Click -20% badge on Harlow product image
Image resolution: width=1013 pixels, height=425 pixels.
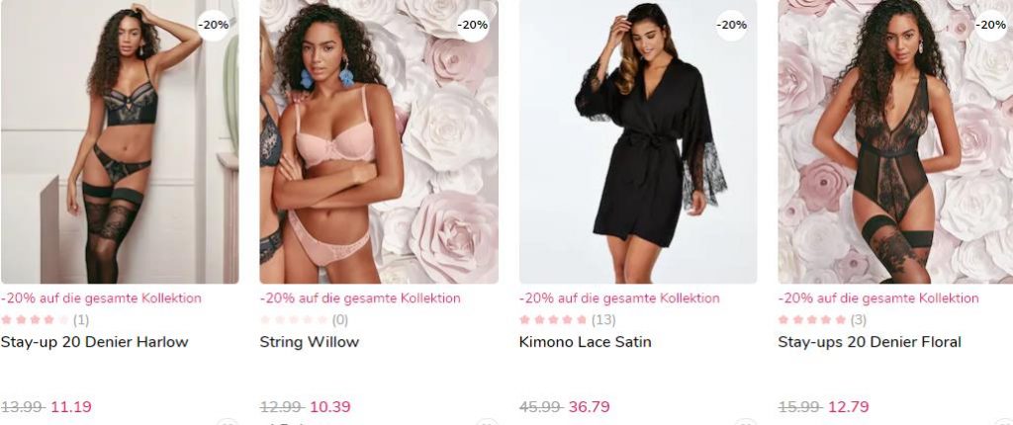tap(214, 25)
